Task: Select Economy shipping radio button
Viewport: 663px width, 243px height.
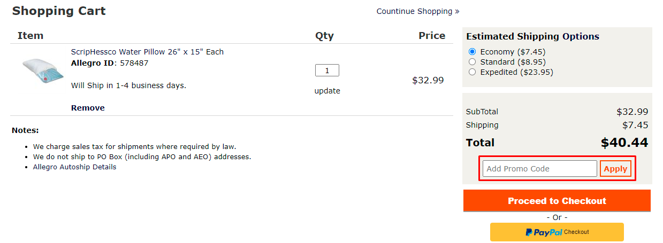Action: click(472, 52)
